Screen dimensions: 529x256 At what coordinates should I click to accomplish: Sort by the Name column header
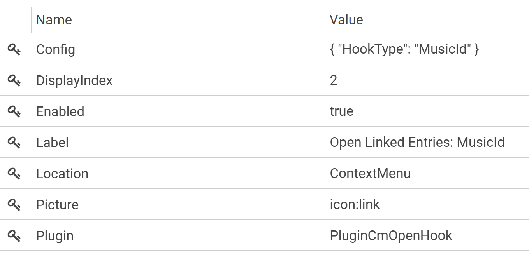54,20
